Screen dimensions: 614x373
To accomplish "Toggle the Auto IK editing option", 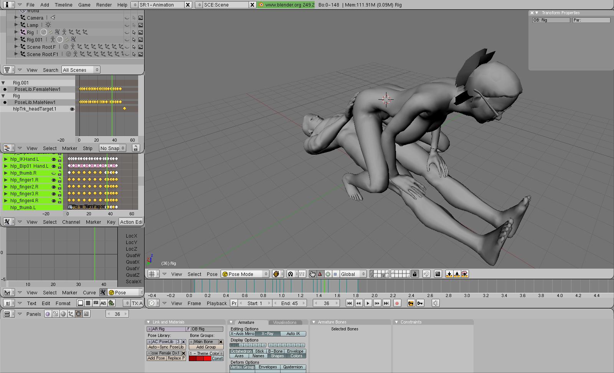I will [x=293, y=334].
